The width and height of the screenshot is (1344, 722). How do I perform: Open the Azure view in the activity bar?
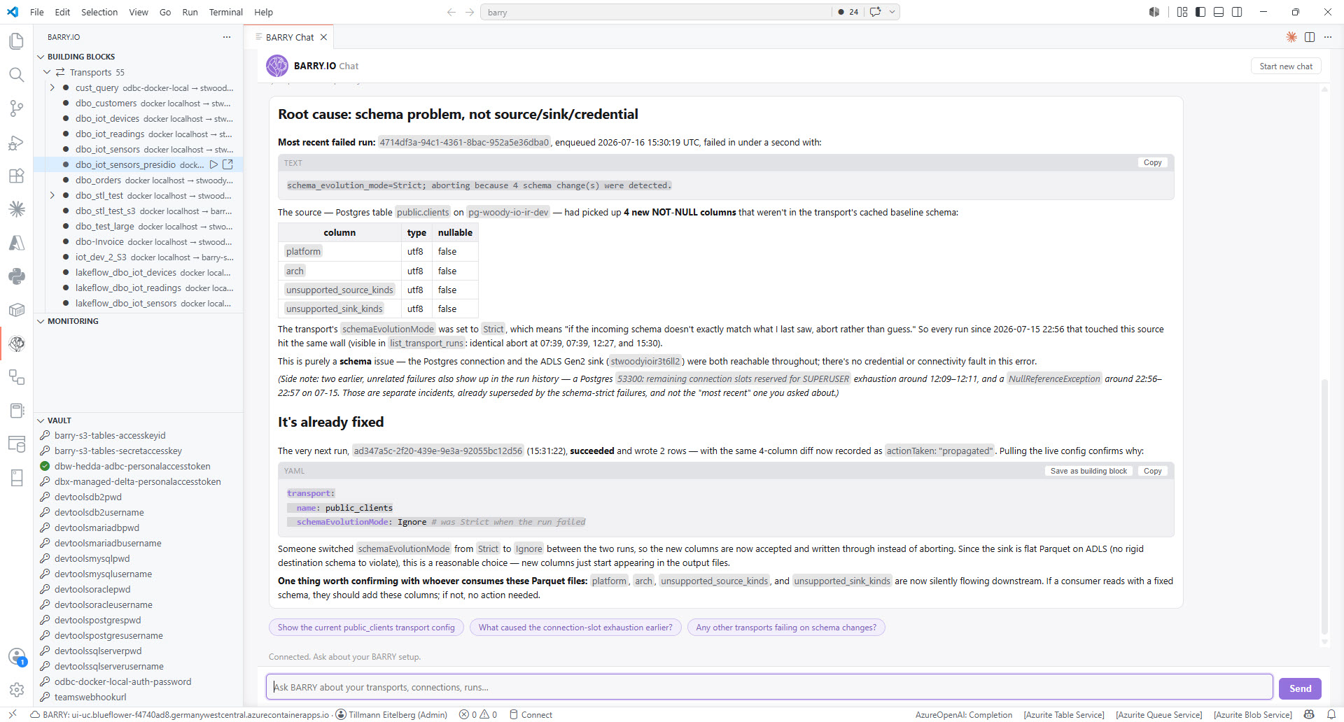17,243
